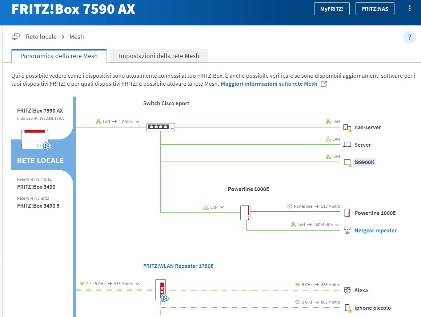Click the FRITZ!Box 7590 AX router image
This screenshot has width=421, height=317.
point(35,139)
